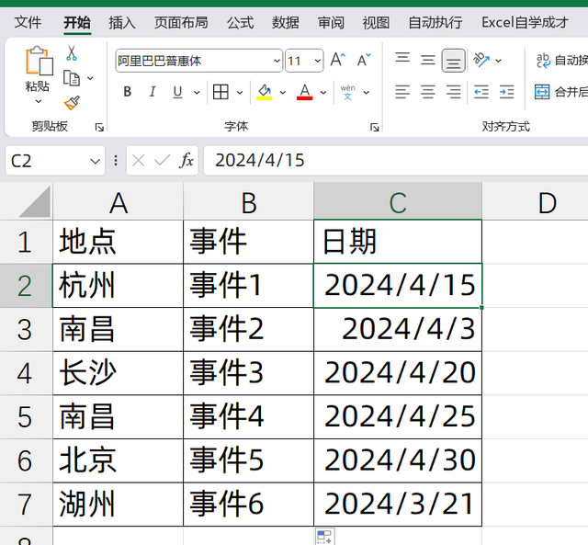This screenshot has width=588, height=545.
Task: Open fill color palette dropdown
Action: pyautogui.click(x=283, y=92)
